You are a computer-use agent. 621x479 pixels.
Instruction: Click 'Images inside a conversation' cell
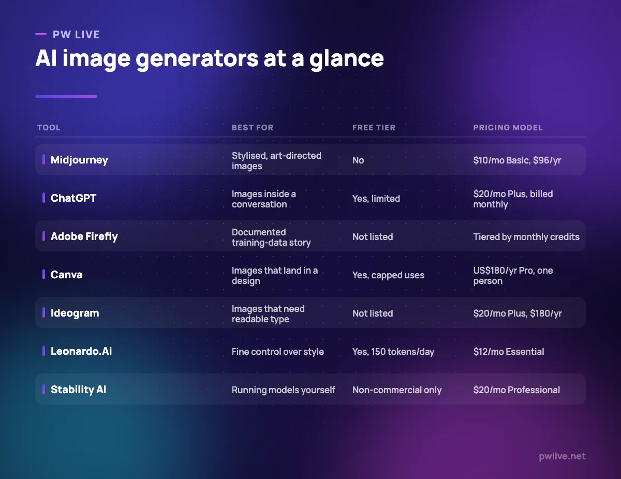point(264,199)
